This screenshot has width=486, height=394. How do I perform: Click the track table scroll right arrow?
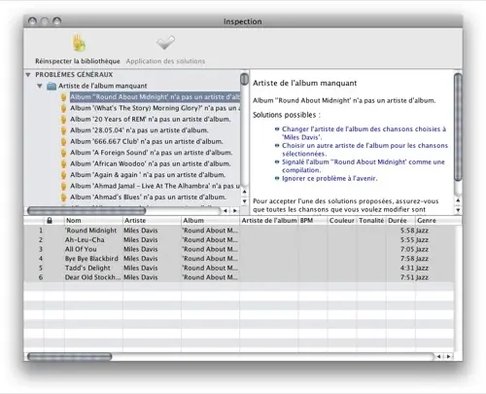[449, 357]
